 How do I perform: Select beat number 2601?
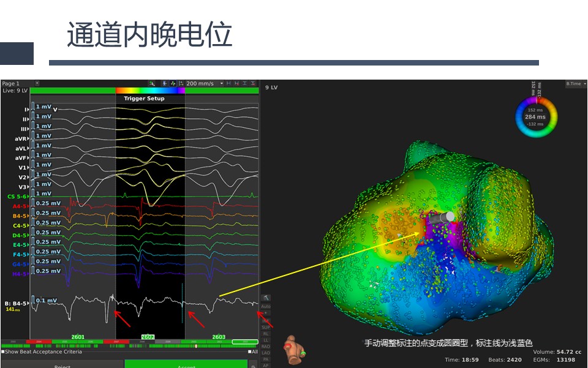[78, 337]
